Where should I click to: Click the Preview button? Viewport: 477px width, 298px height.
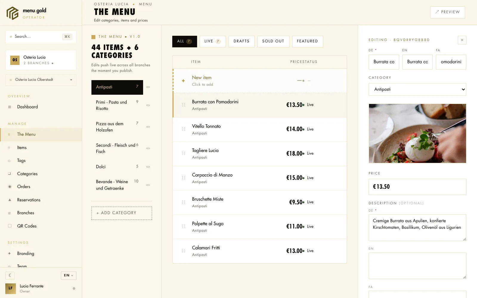tap(447, 12)
